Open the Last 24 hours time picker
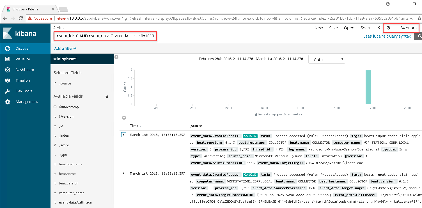 coord(401,28)
